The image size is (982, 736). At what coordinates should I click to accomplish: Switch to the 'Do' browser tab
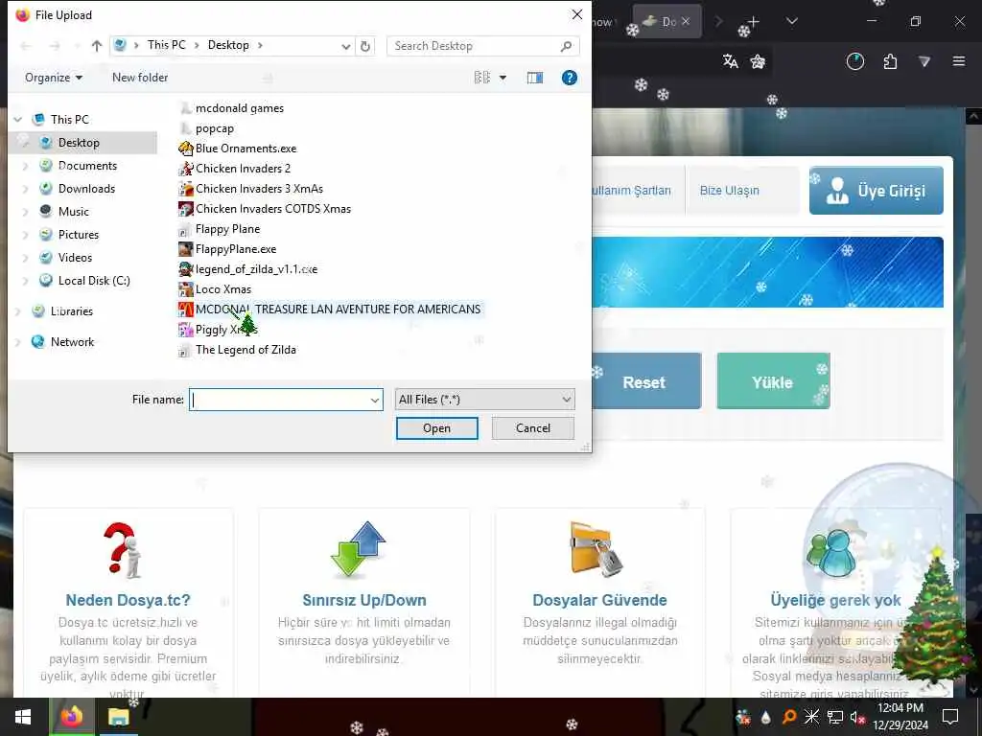pos(667,21)
